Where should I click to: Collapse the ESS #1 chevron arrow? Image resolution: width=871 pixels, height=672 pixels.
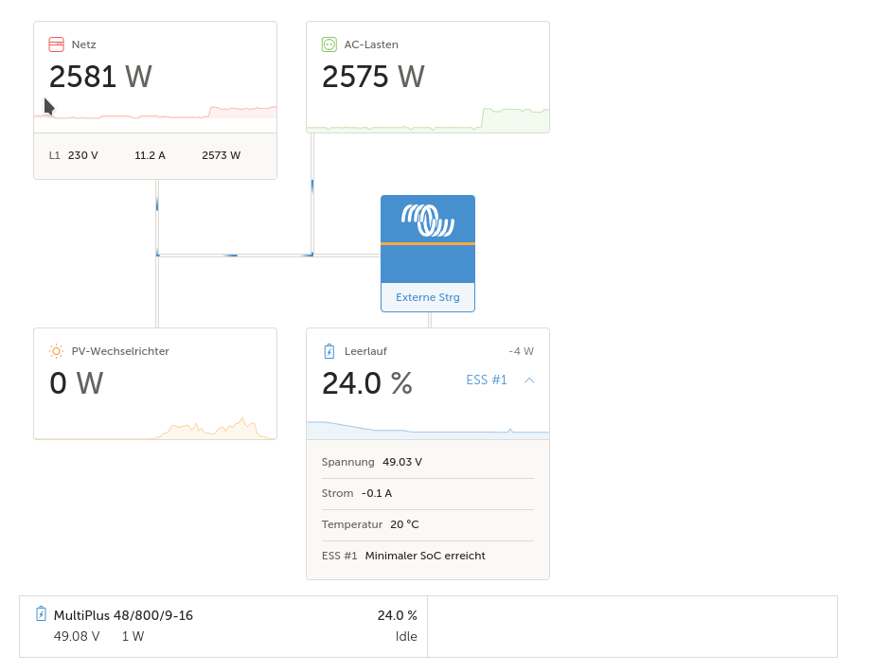point(529,380)
